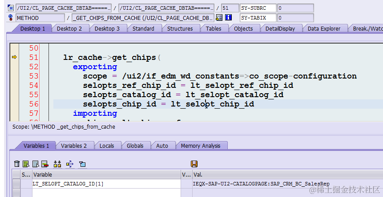Open the Break./Watchpoints tab

pyautogui.click(x=367, y=28)
